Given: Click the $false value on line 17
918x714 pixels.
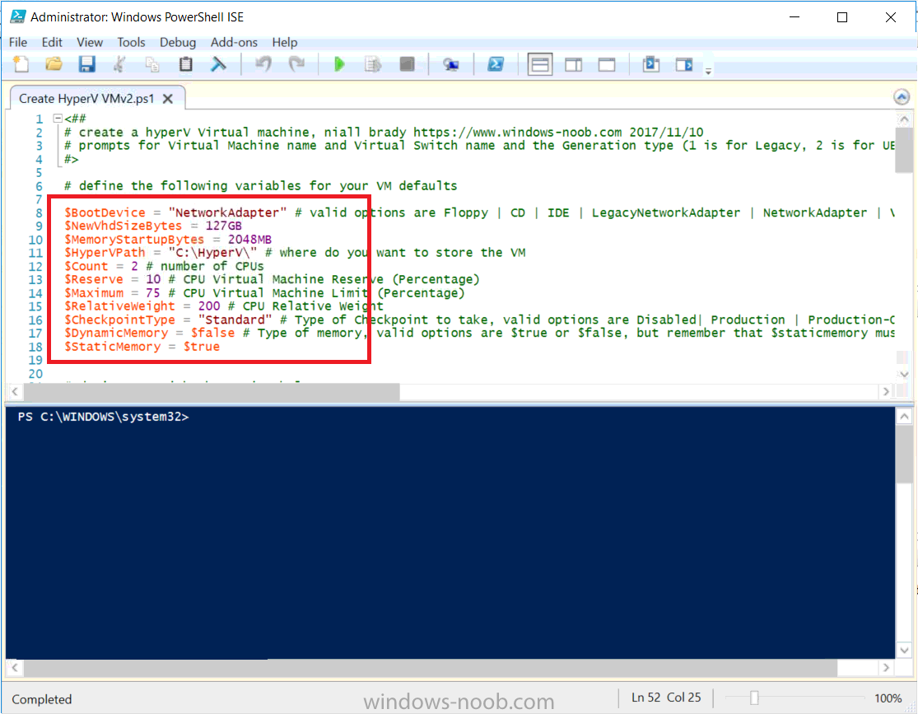Looking at the screenshot, I should point(212,333).
